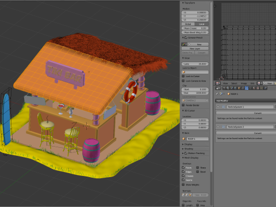
Task: Open the Render Layers properties tab icon
Action: pos(228,88)
